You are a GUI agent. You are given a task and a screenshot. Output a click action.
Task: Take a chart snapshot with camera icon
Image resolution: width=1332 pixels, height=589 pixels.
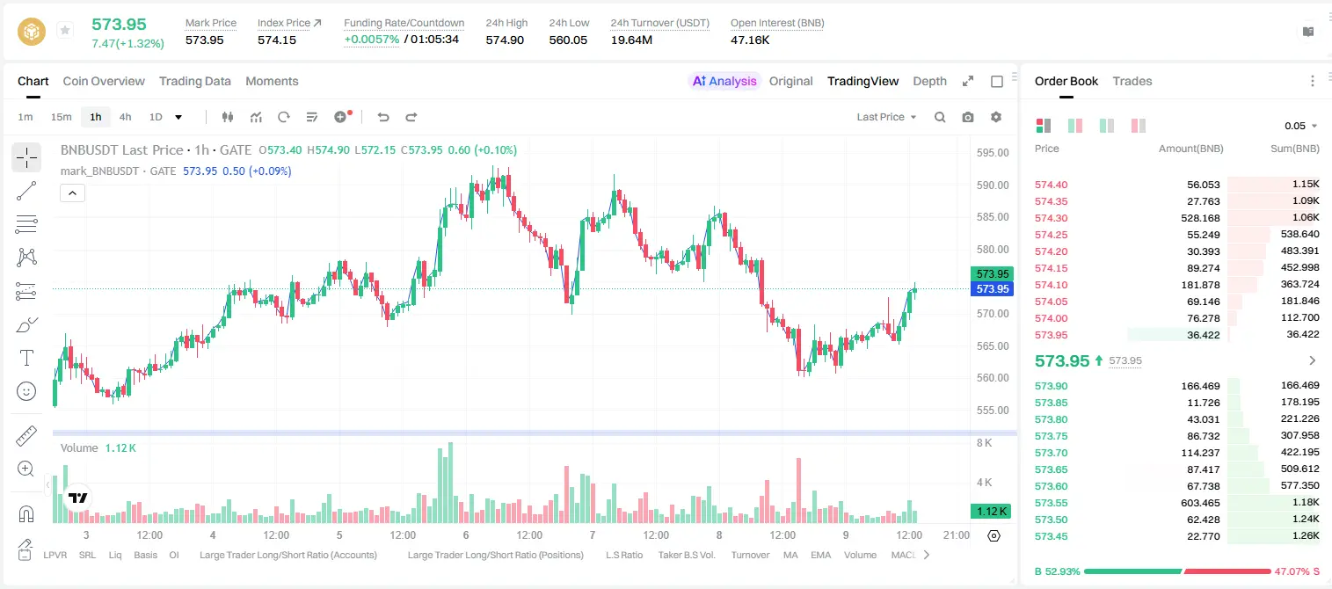coord(968,117)
